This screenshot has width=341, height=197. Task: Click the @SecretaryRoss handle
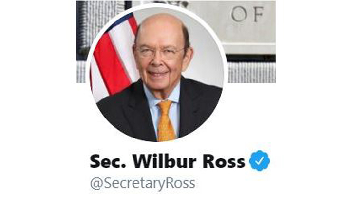[x=143, y=183]
